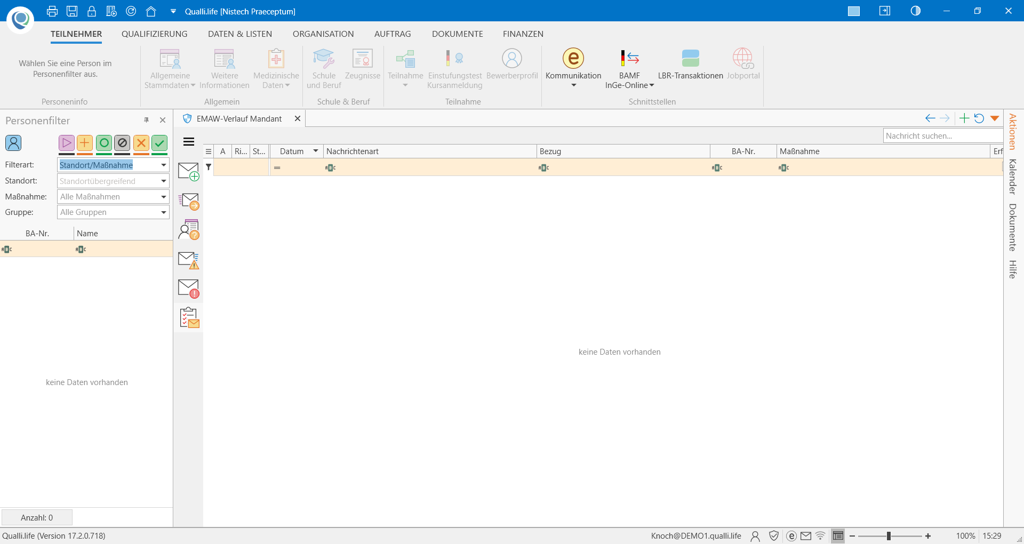
Task: Open the hamburger menu in EMAW sidebar
Action: (x=189, y=142)
